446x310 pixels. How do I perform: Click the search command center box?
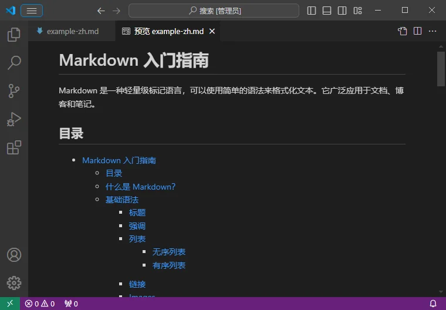coord(214,11)
